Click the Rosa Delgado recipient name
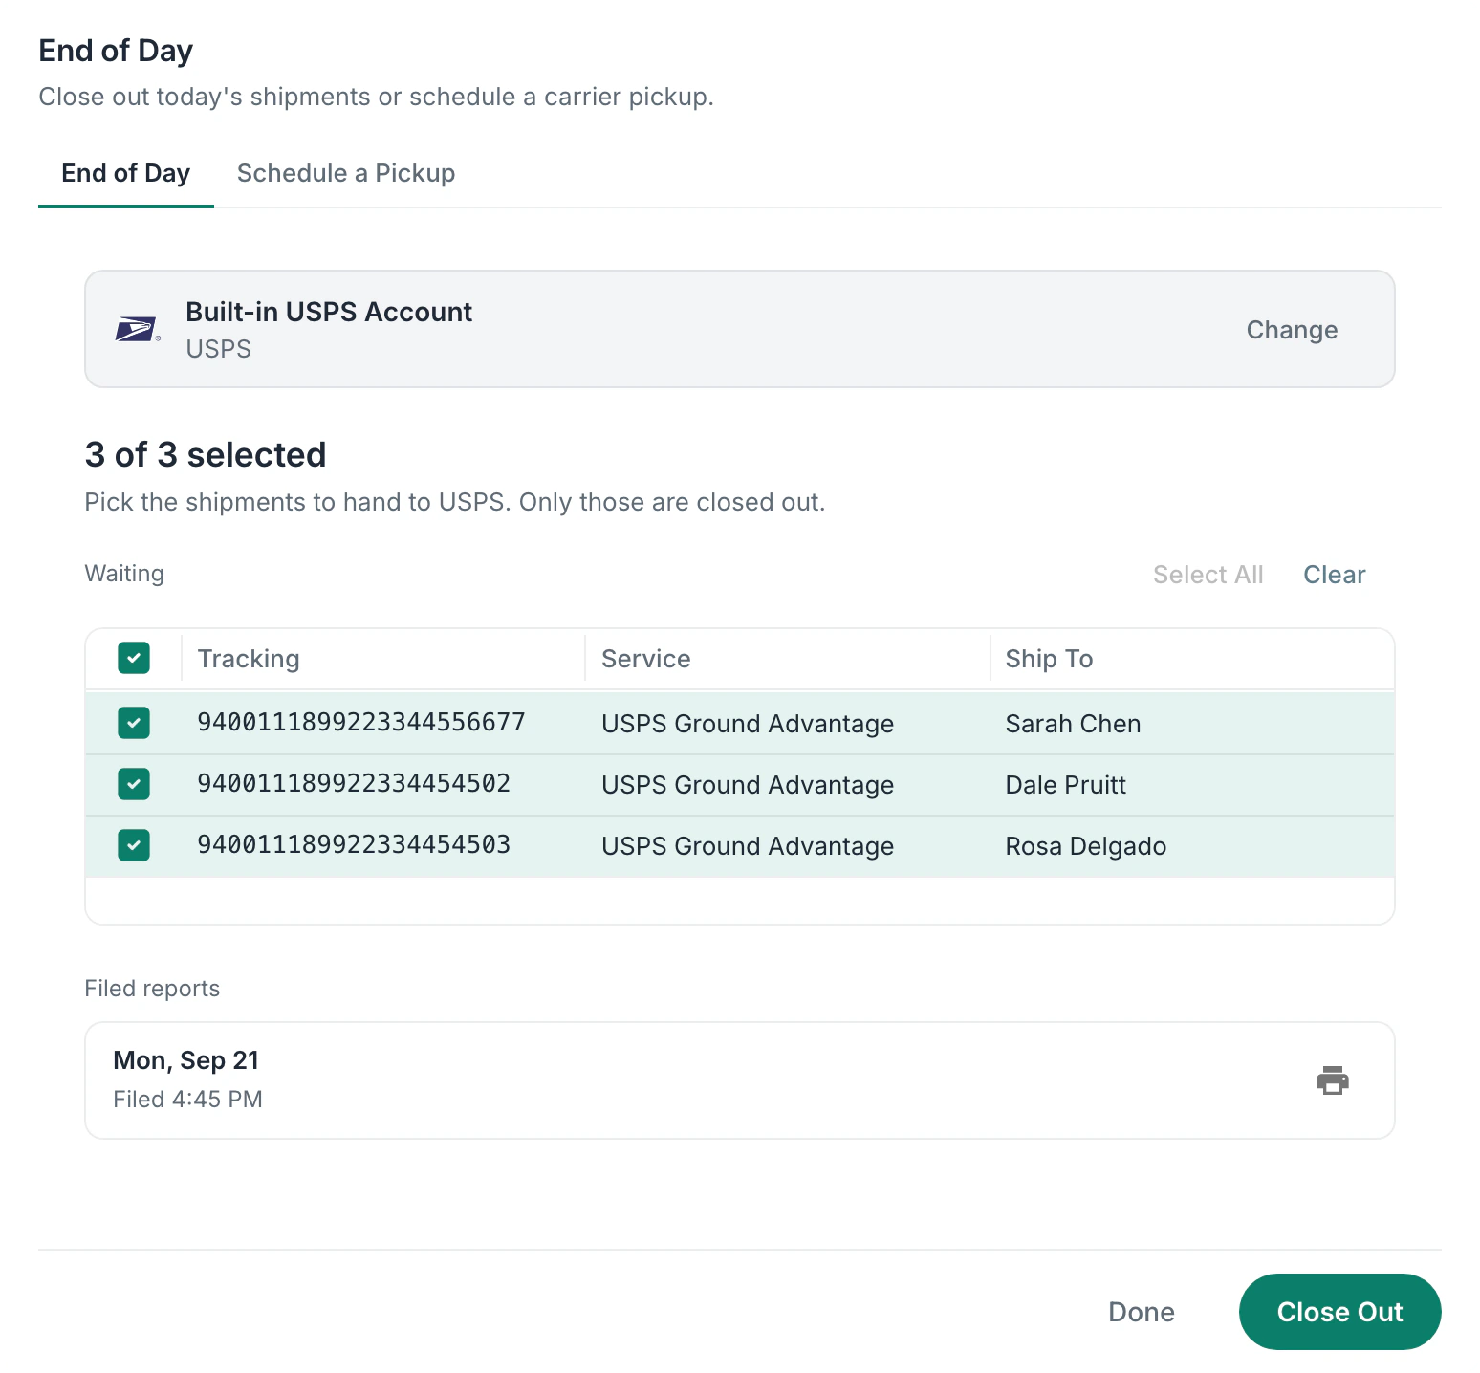This screenshot has height=1373, width=1480. 1085,846
